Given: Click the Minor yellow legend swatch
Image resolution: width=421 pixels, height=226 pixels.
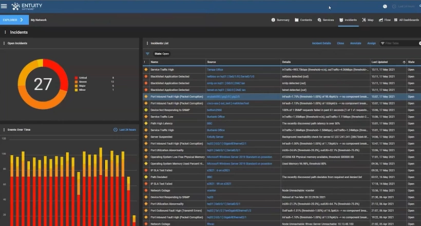Looking at the screenshot, I should (76, 90).
